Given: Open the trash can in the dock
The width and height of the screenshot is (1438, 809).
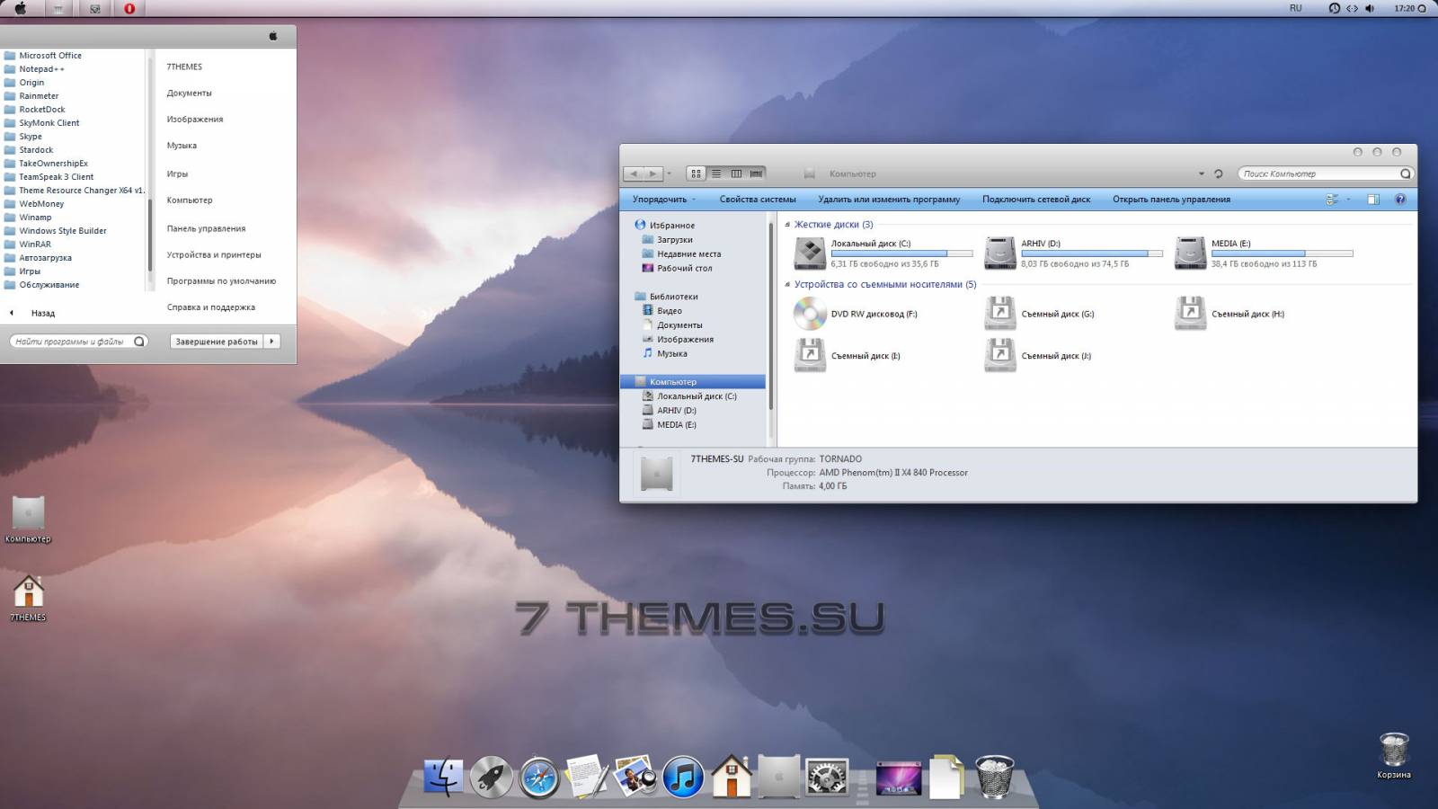Looking at the screenshot, I should pyautogui.click(x=995, y=777).
